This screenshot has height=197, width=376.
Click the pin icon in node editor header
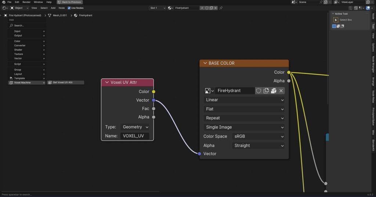coord(221,8)
